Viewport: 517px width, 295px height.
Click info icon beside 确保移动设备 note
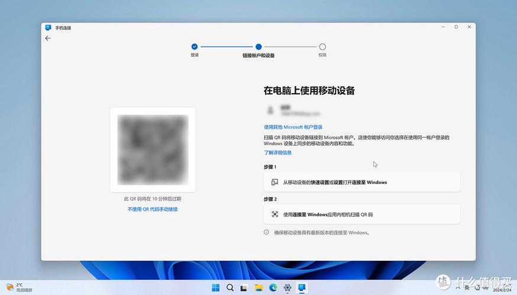tap(266, 232)
